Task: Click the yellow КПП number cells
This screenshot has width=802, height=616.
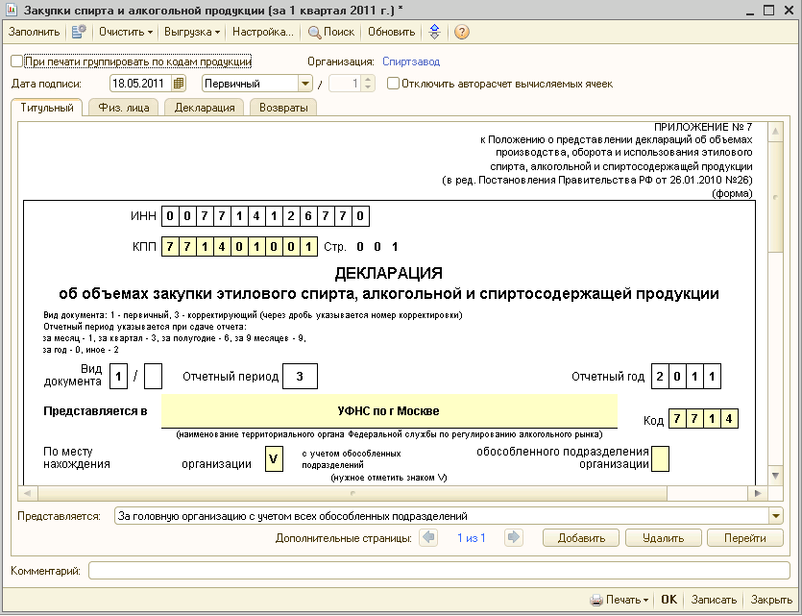Action: click(239, 247)
